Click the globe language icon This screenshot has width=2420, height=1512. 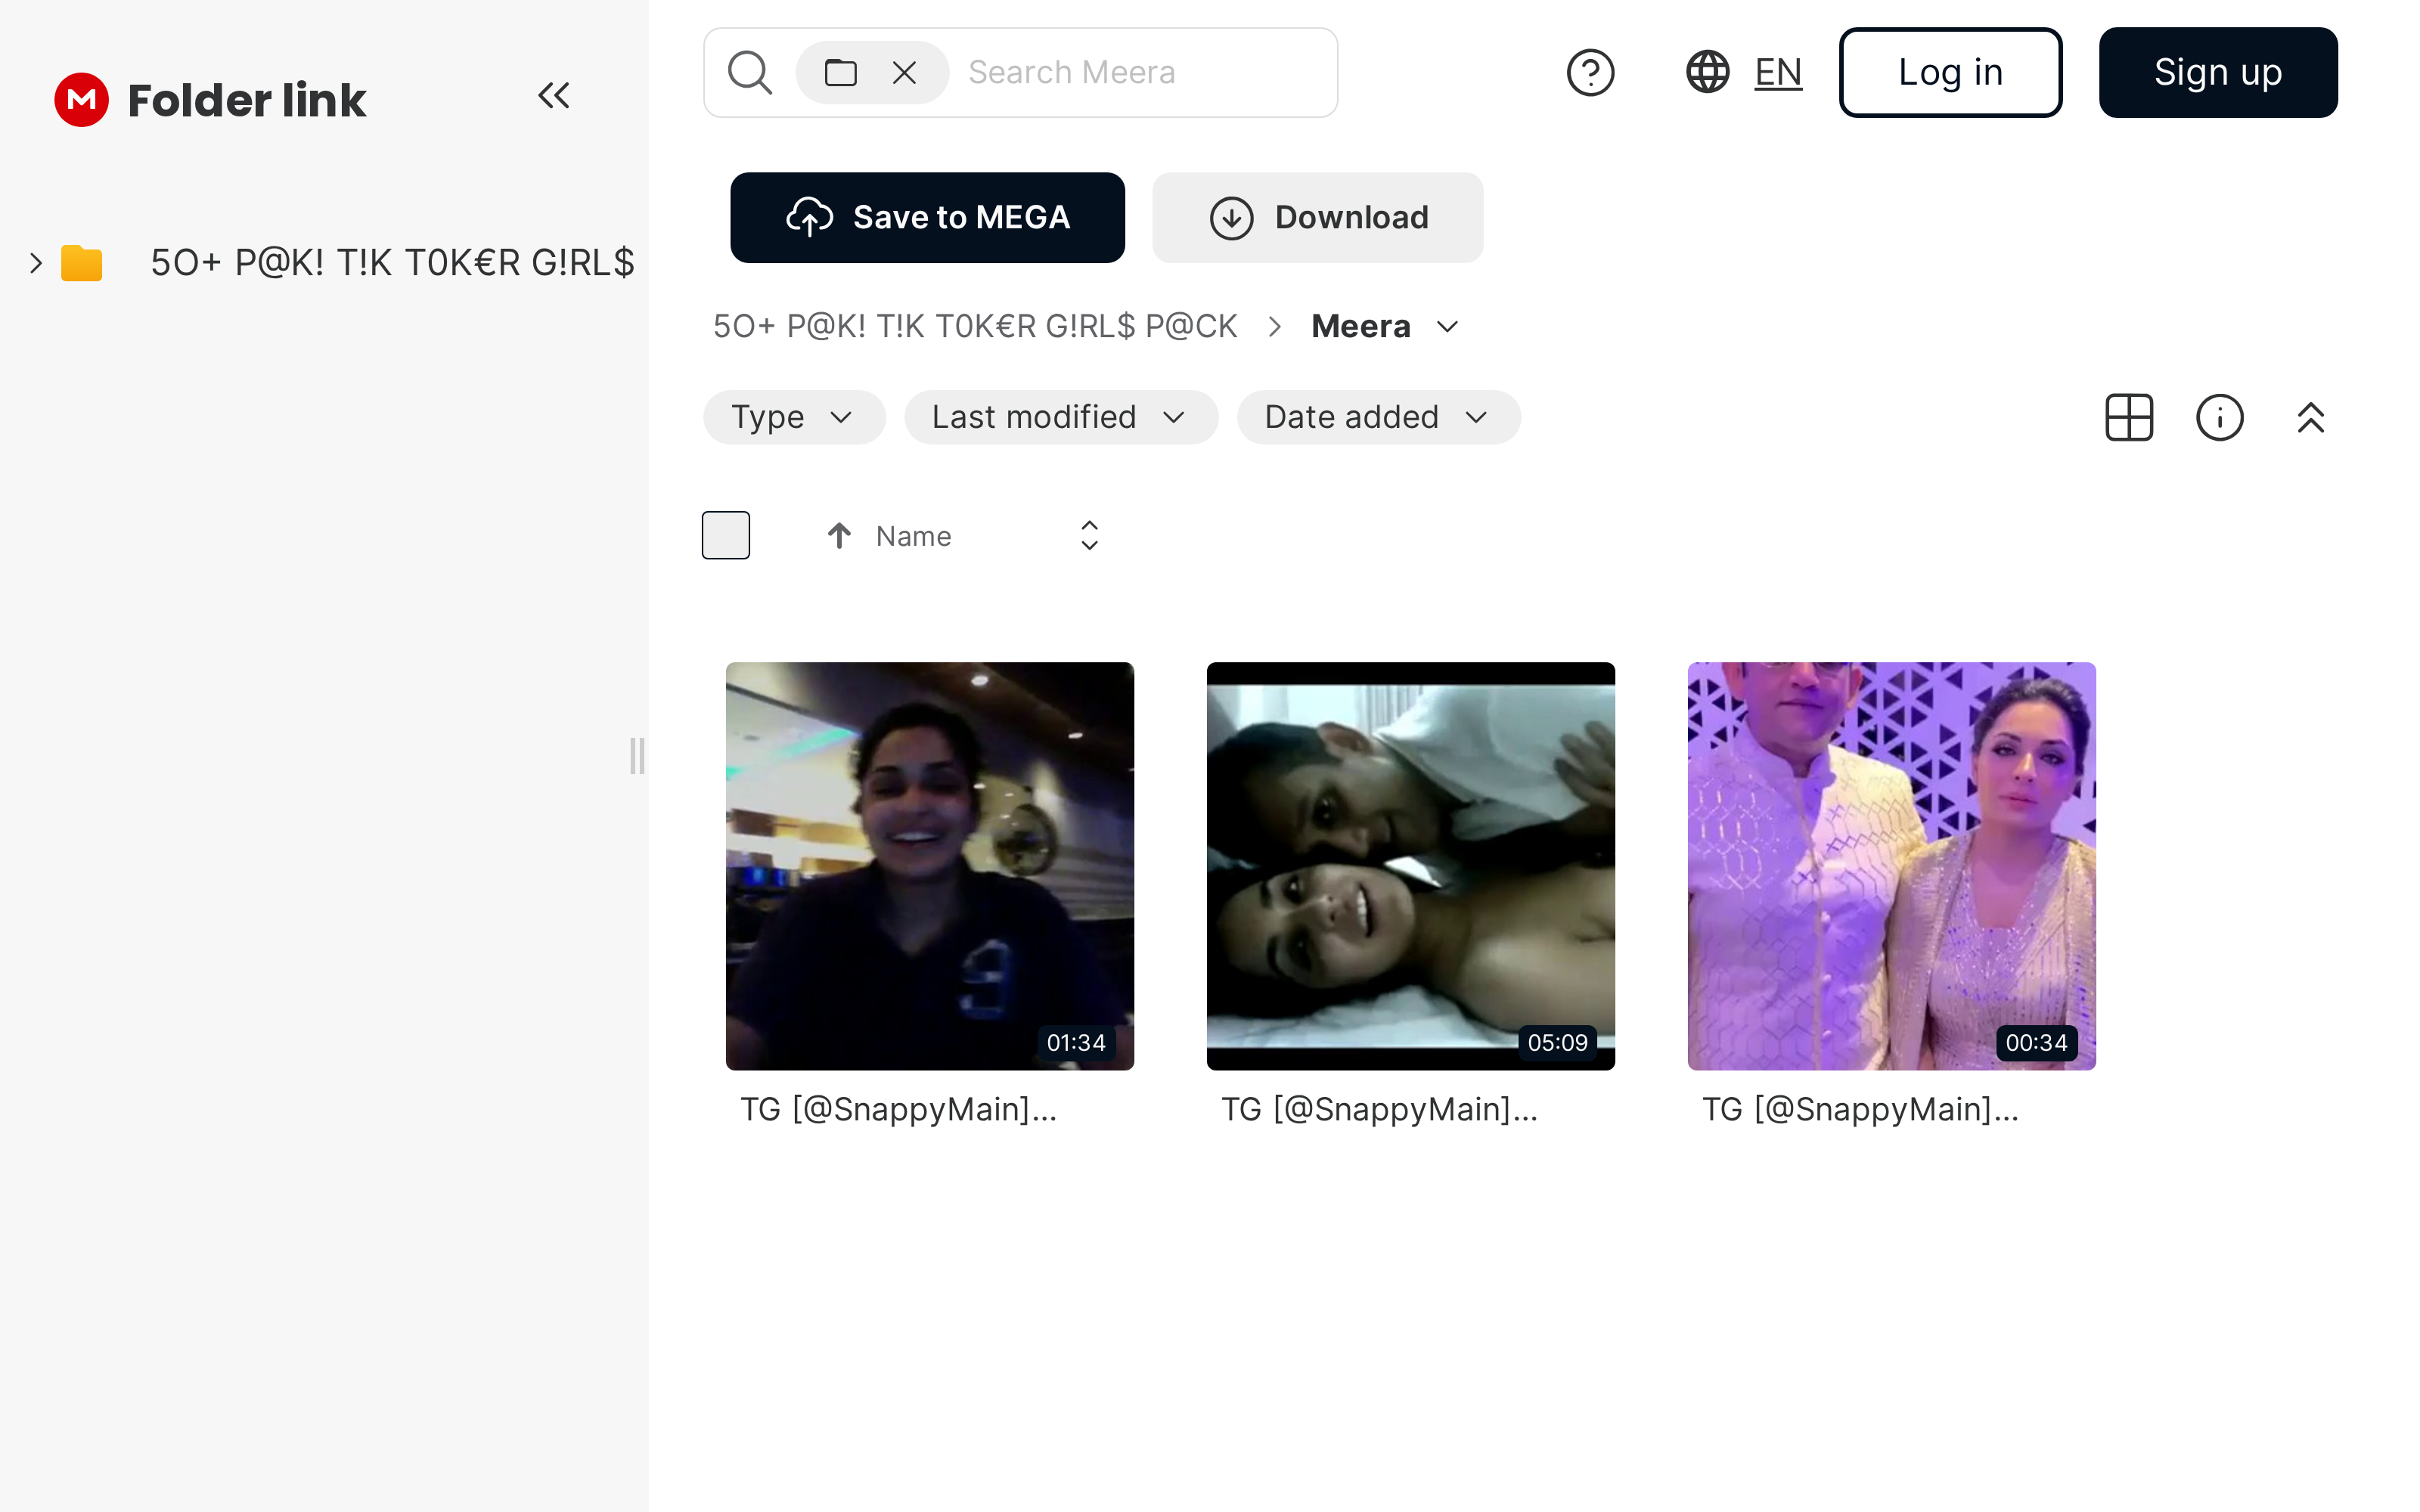point(1707,72)
